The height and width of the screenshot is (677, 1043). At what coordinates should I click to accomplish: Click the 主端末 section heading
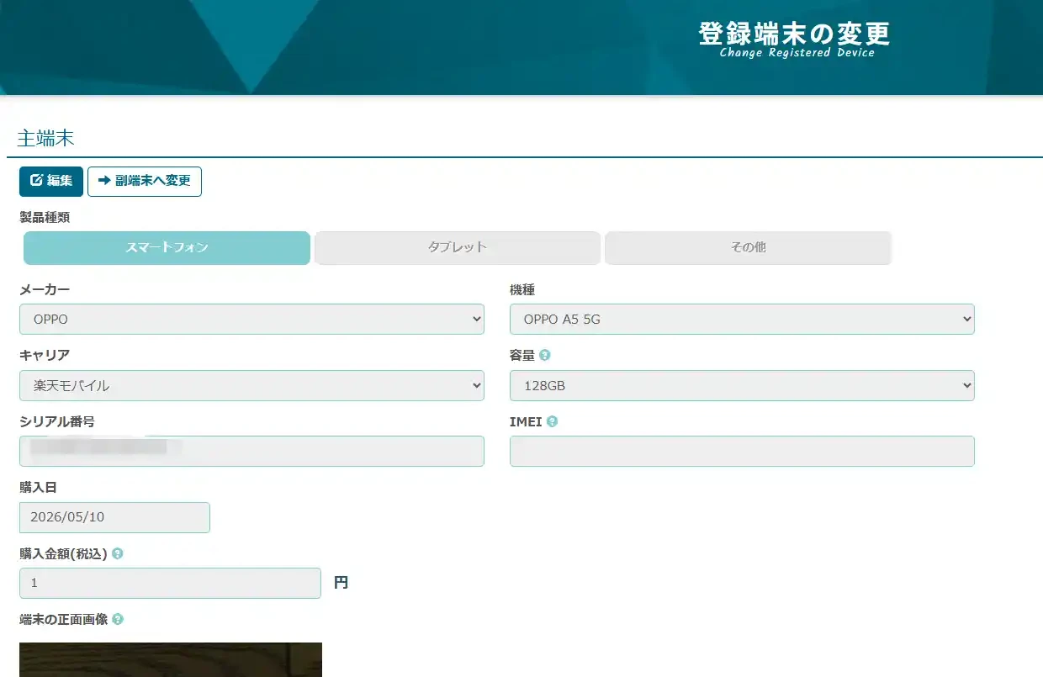[x=46, y=139]
